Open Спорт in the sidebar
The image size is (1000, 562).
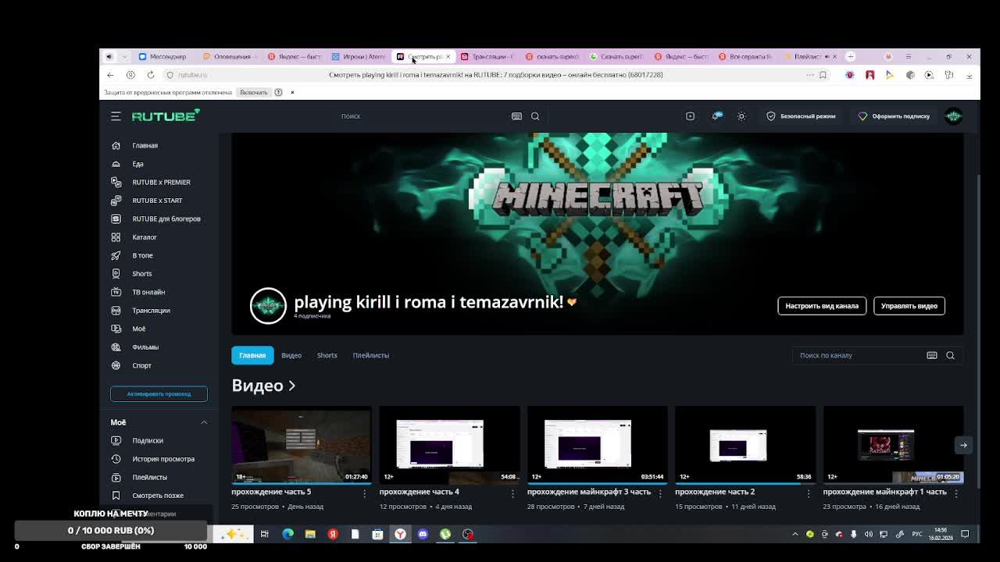[141, 365]
